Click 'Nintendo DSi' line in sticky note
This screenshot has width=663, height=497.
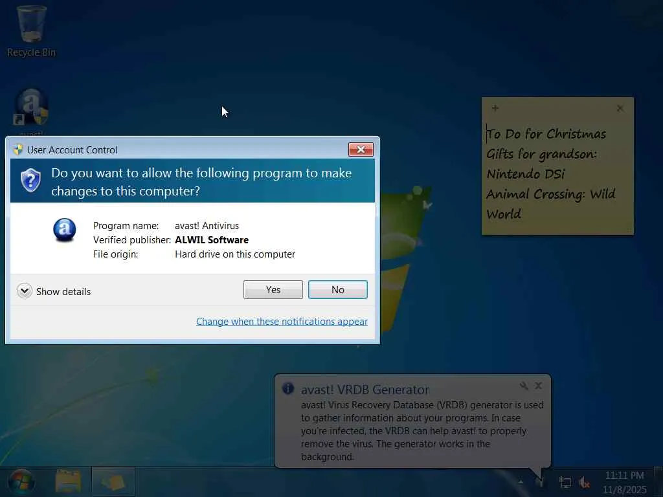click(x=525, y=173)
